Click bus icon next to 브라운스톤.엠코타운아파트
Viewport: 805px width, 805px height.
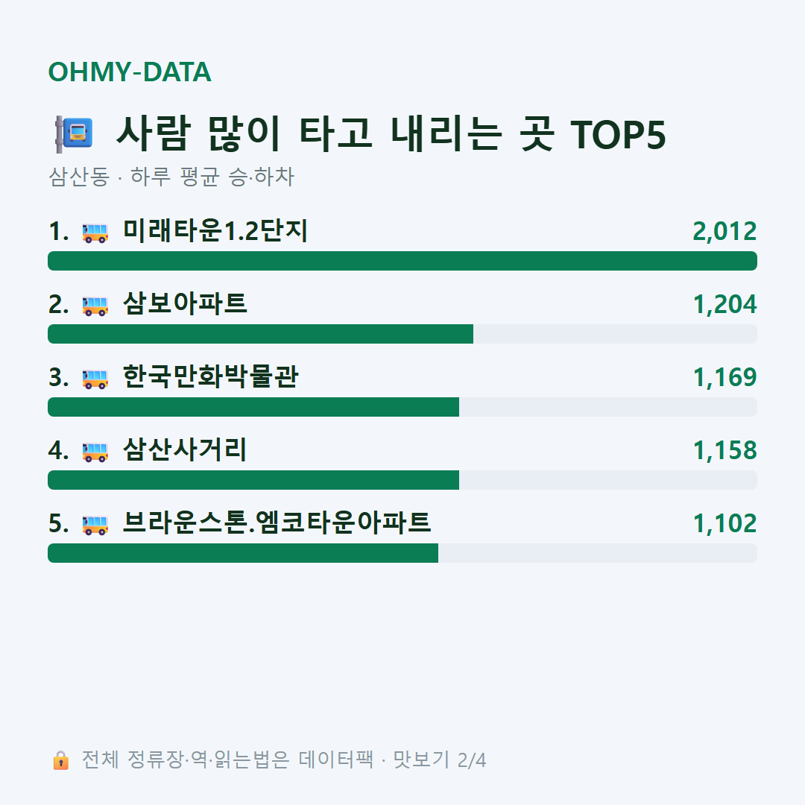click(95, 525)
